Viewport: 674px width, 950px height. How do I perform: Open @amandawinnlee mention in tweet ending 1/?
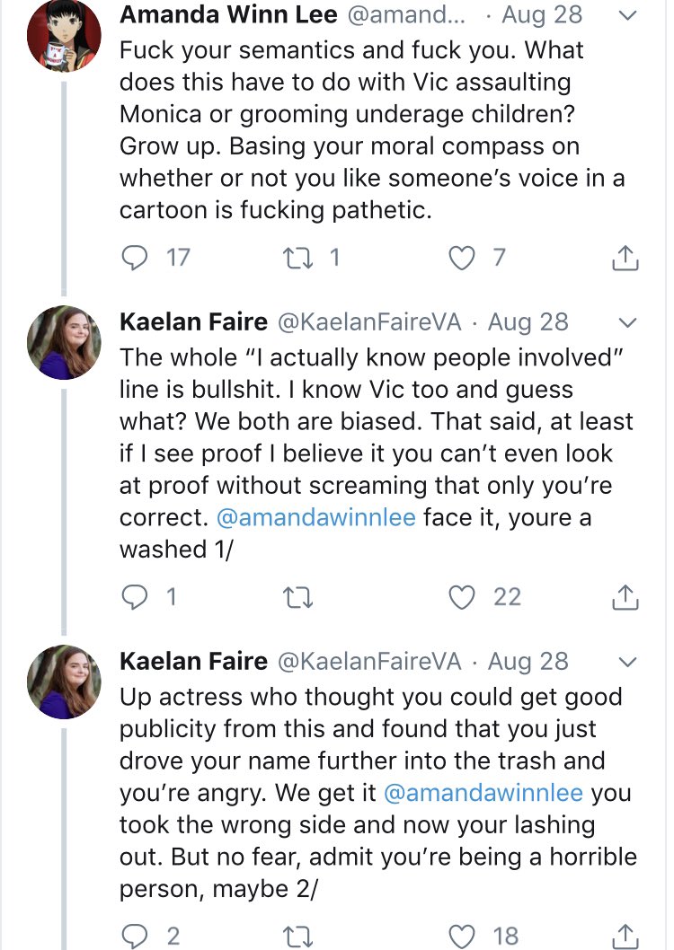pyautogui.click(x=315, y=517)
